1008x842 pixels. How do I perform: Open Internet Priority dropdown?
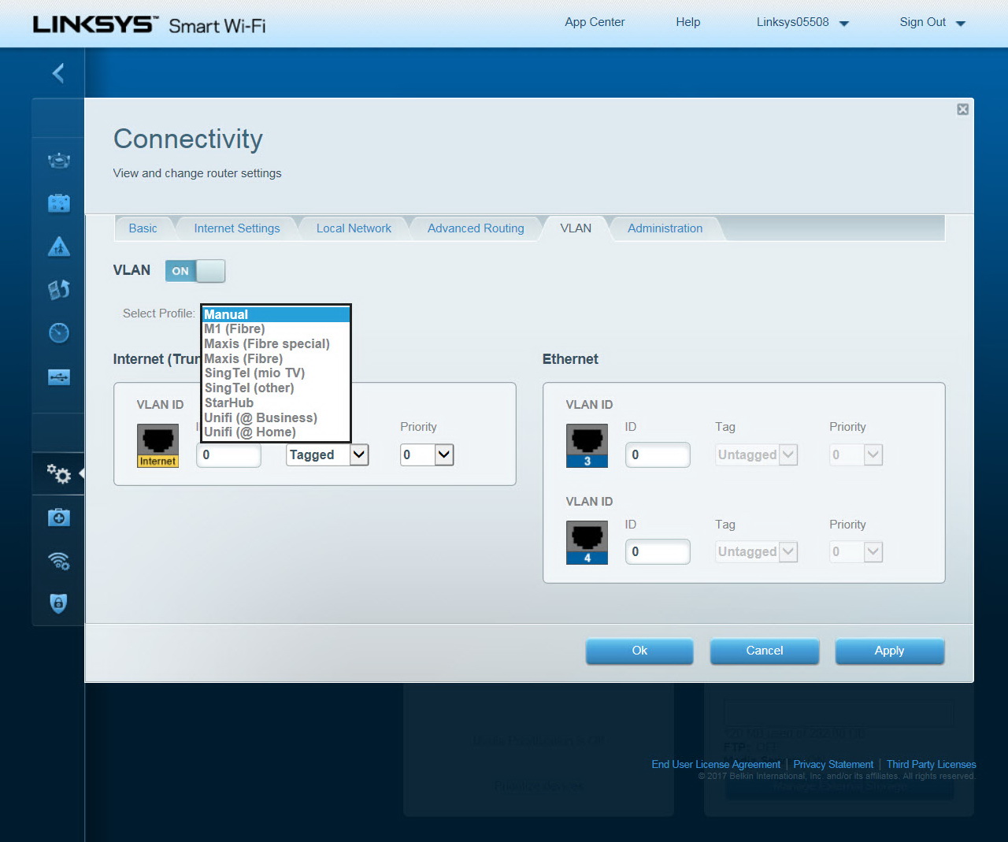point(427,454)
